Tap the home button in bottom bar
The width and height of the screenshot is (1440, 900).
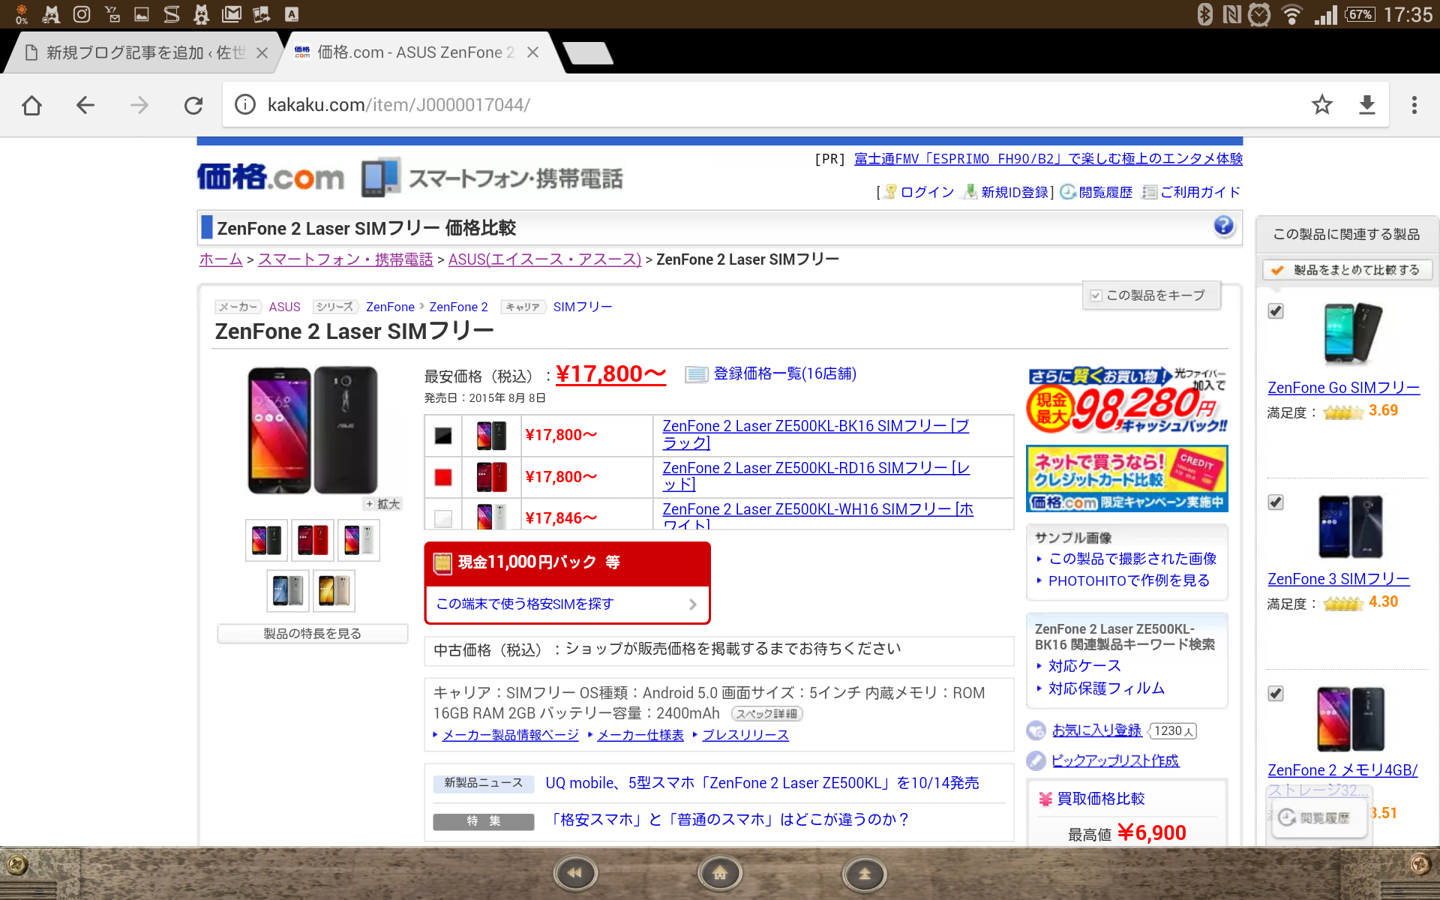tap(719, 873)
